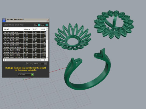Viewport: 146px width, 109px height.
Task: Sort by the Grams column header
Action: pyautogui.click(x=28, y=29)
